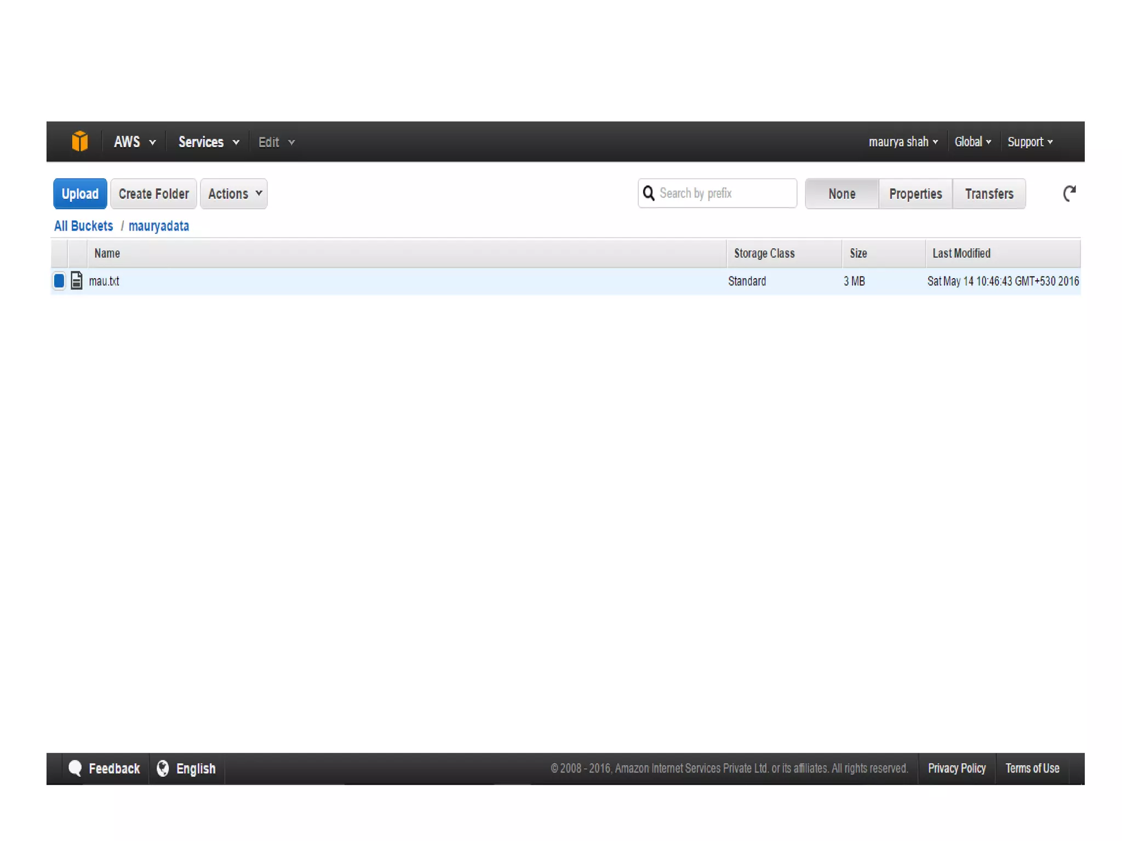
Task: Click the Create Folder button
Action: point(153,194)
